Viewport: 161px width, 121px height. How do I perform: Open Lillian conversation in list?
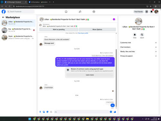[x=18, y=23]
